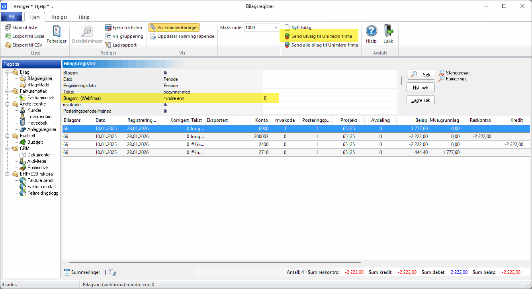Click the Lukk door icon
The width and height of the screenshot is (532, 289).
388,32
